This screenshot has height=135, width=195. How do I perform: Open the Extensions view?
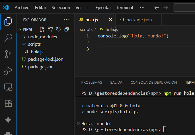pos(8,104)
